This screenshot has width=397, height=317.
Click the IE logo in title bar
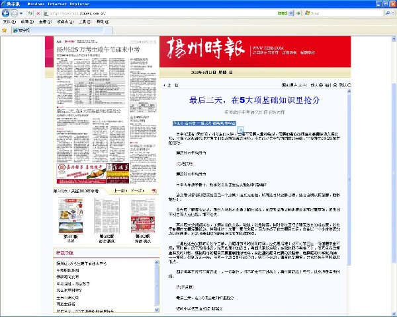[x=3, y=4]
